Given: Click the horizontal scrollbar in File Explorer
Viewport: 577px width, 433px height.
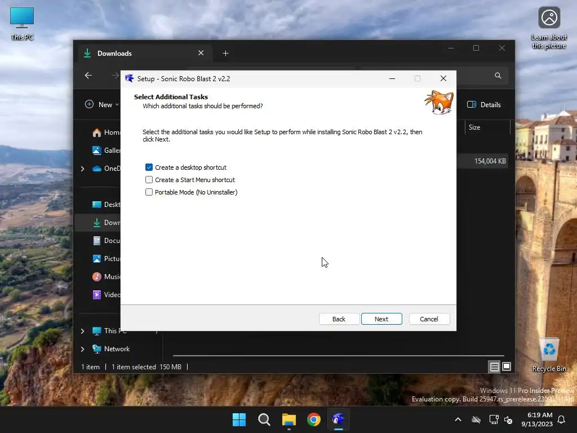Looking at the screenshot, I should point(339,356).
